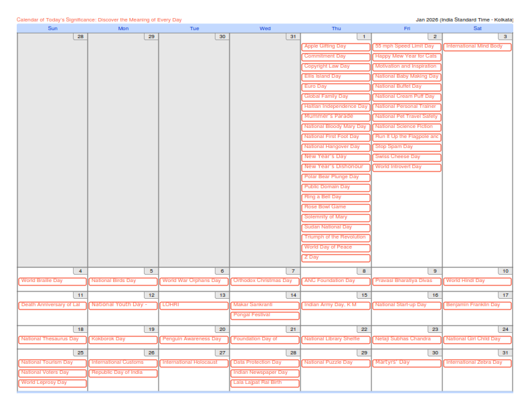Click the Solemnity of Mary event
The height and width of the screenshot is (410, 530).
point(336,218)
